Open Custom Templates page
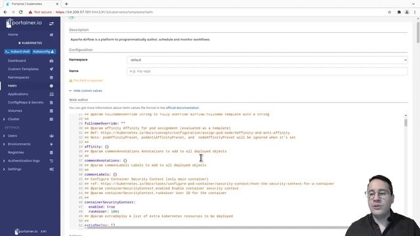The width and height of the screenshot is (420, 236). tap(24, 69)
